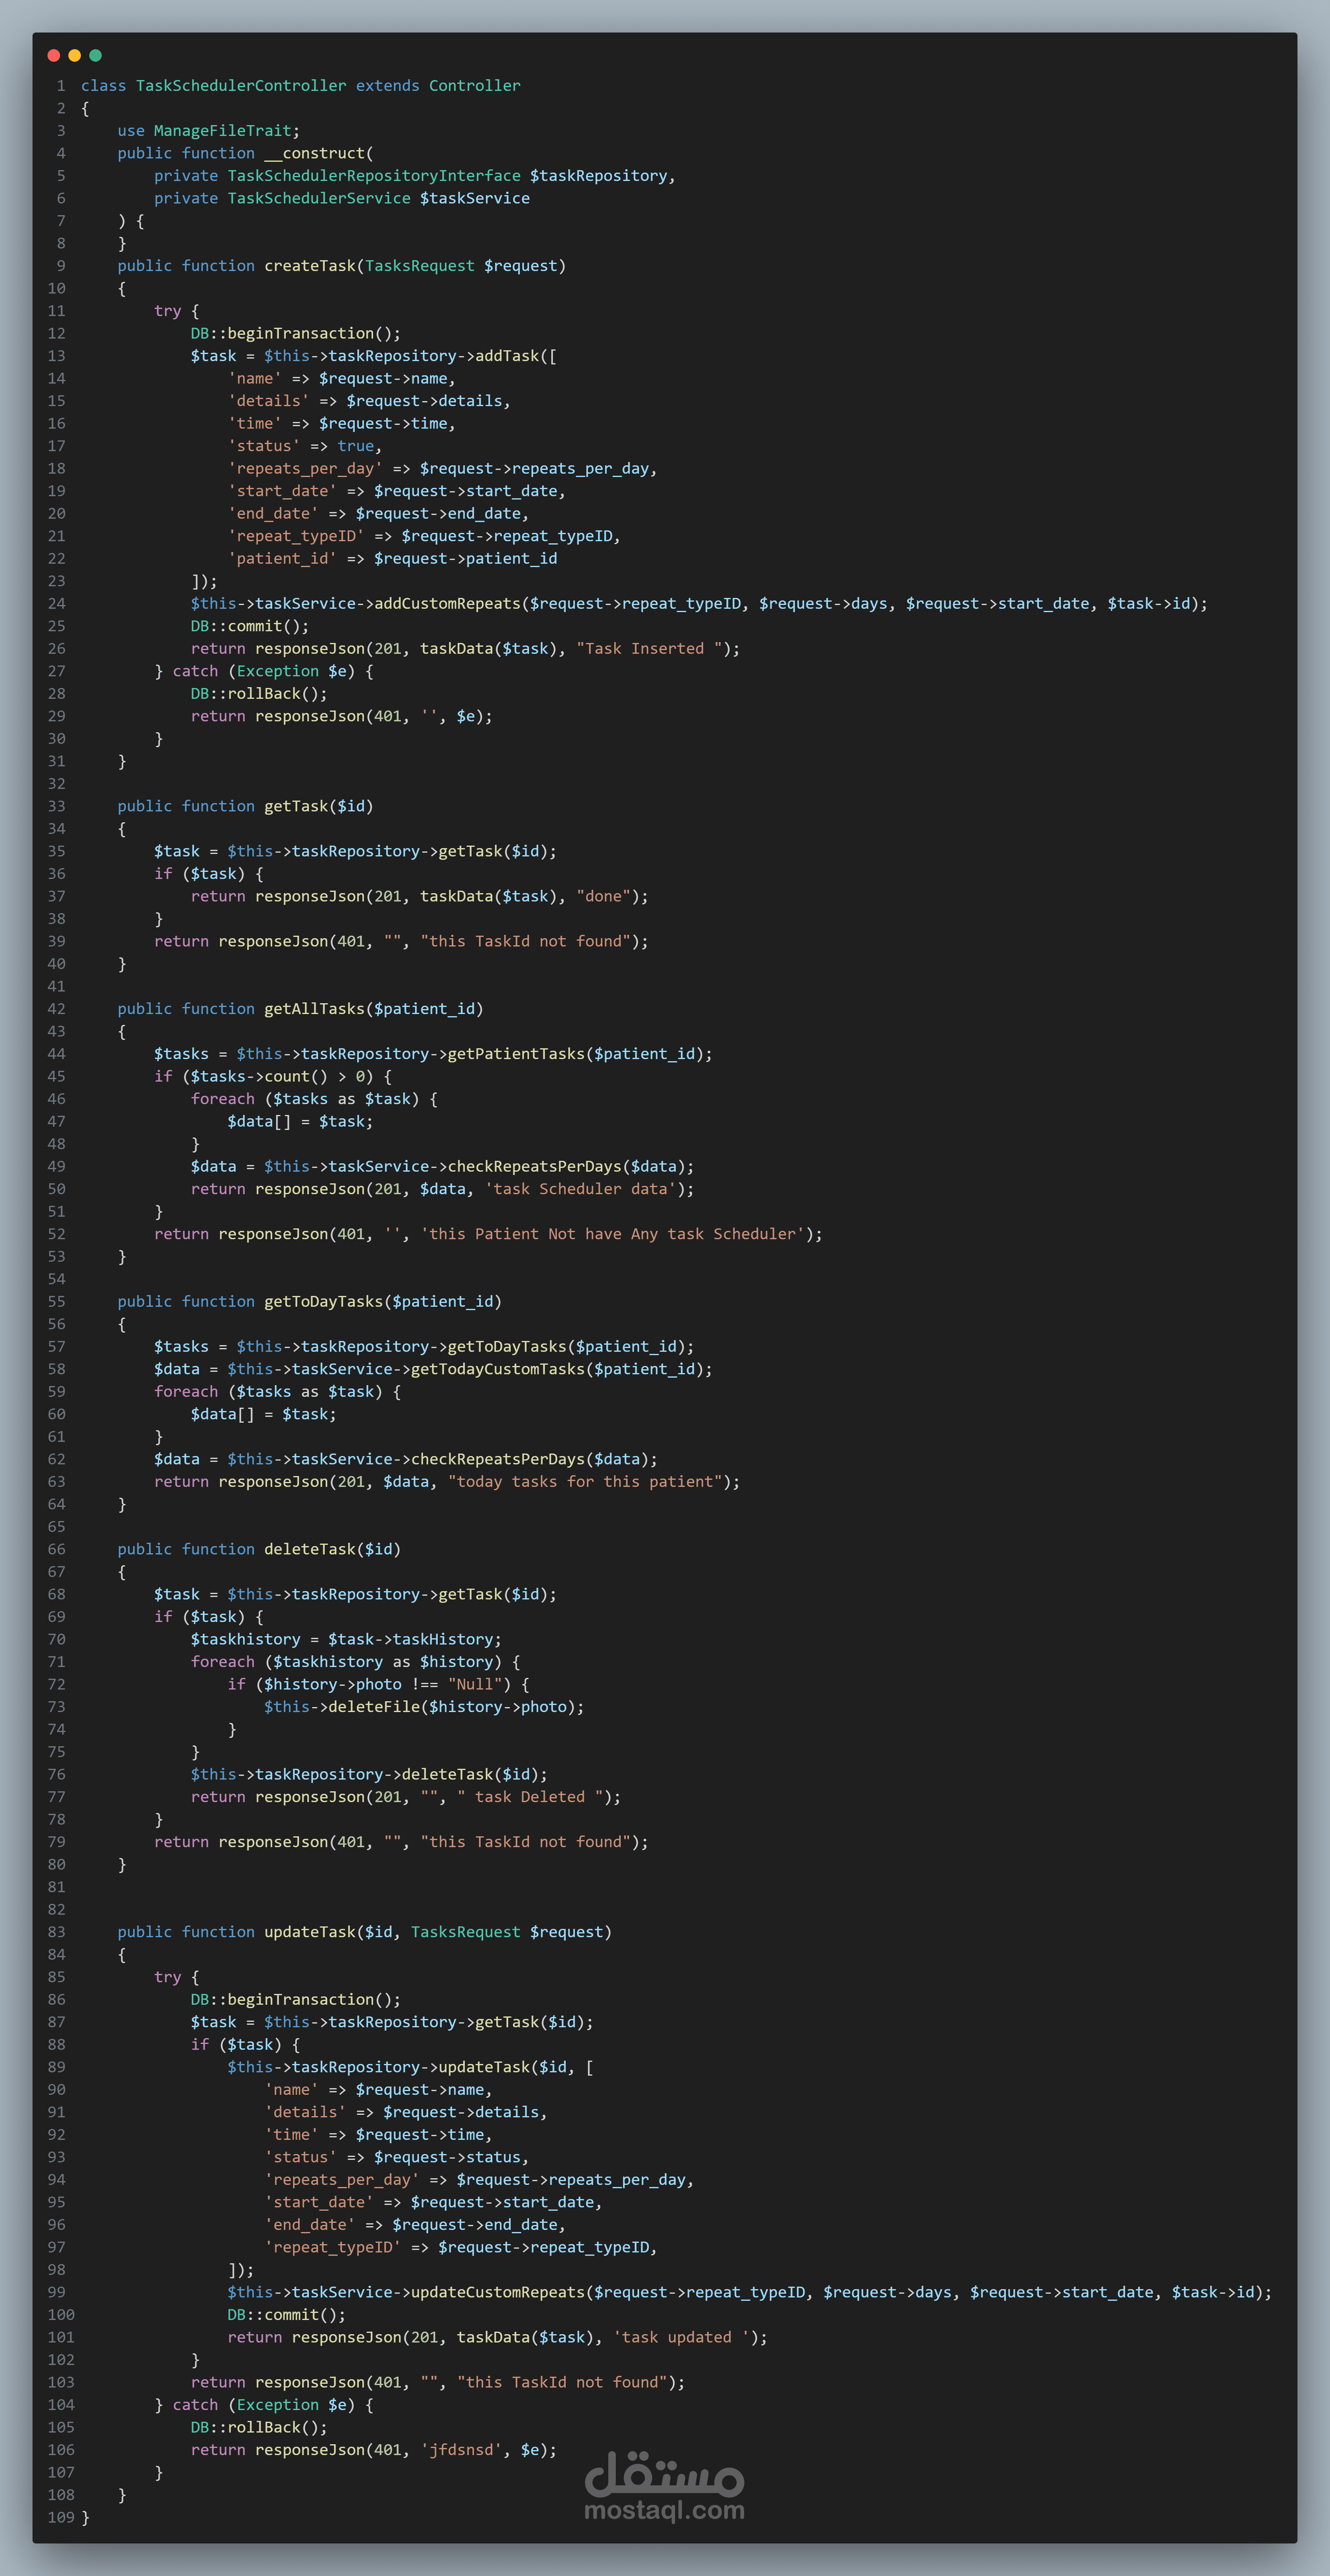Click rollBack on line 28
The width and height of the screenshot is (1330, 2576).
264,693
